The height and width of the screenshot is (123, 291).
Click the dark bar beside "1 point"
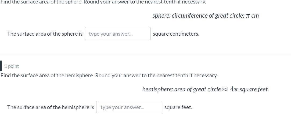coord(1,66)
